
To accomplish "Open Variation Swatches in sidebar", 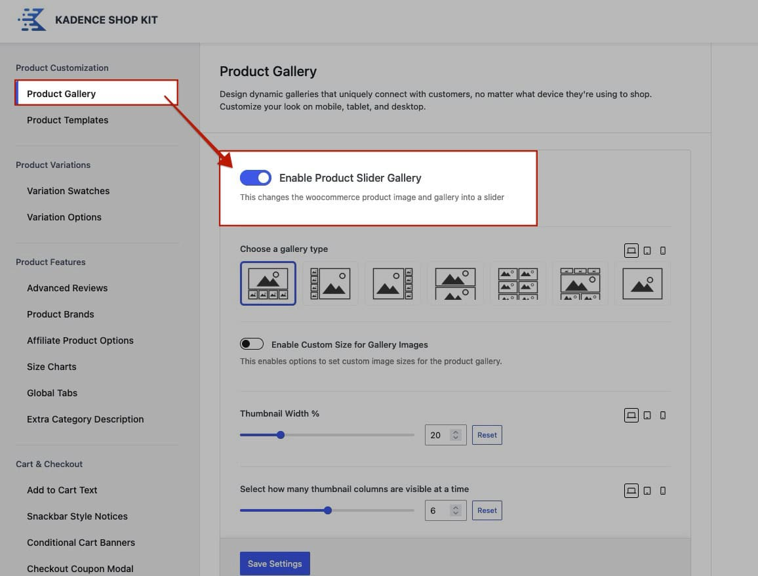I will point(68,191).
